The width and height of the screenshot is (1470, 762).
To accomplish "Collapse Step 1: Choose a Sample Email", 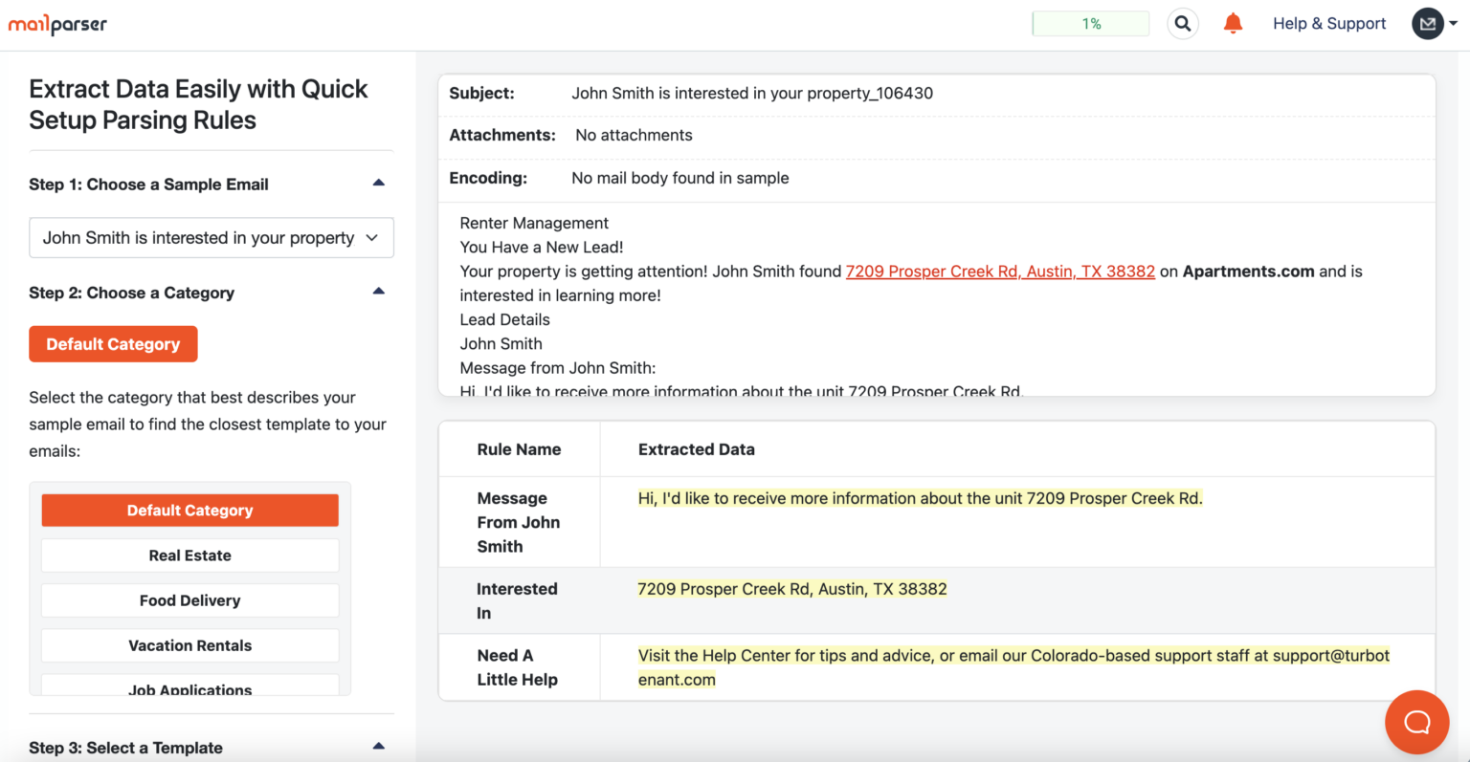I will coord(378,183).
